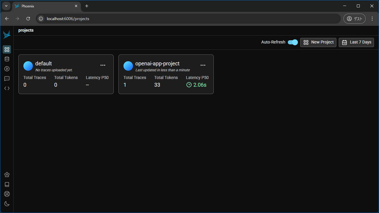Click 'Last updated in less than a minute'
379x213 pixels.
tap(163, 70)
